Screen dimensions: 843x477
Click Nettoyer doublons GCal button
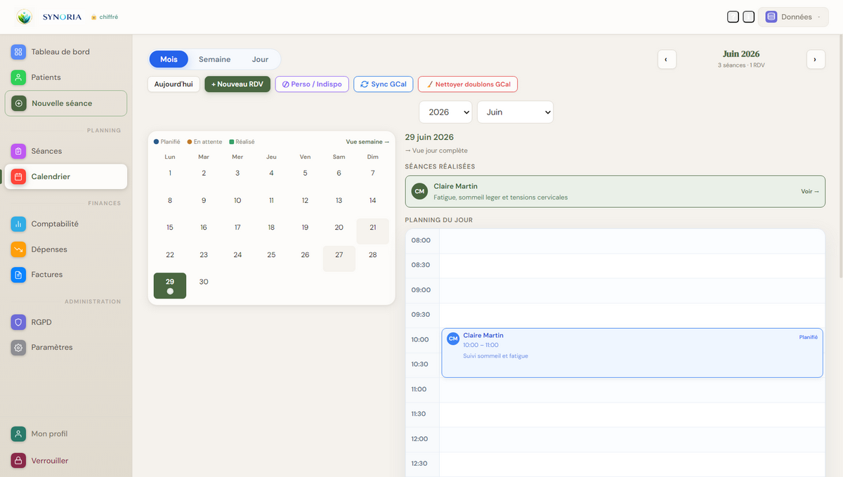(468, 84)
